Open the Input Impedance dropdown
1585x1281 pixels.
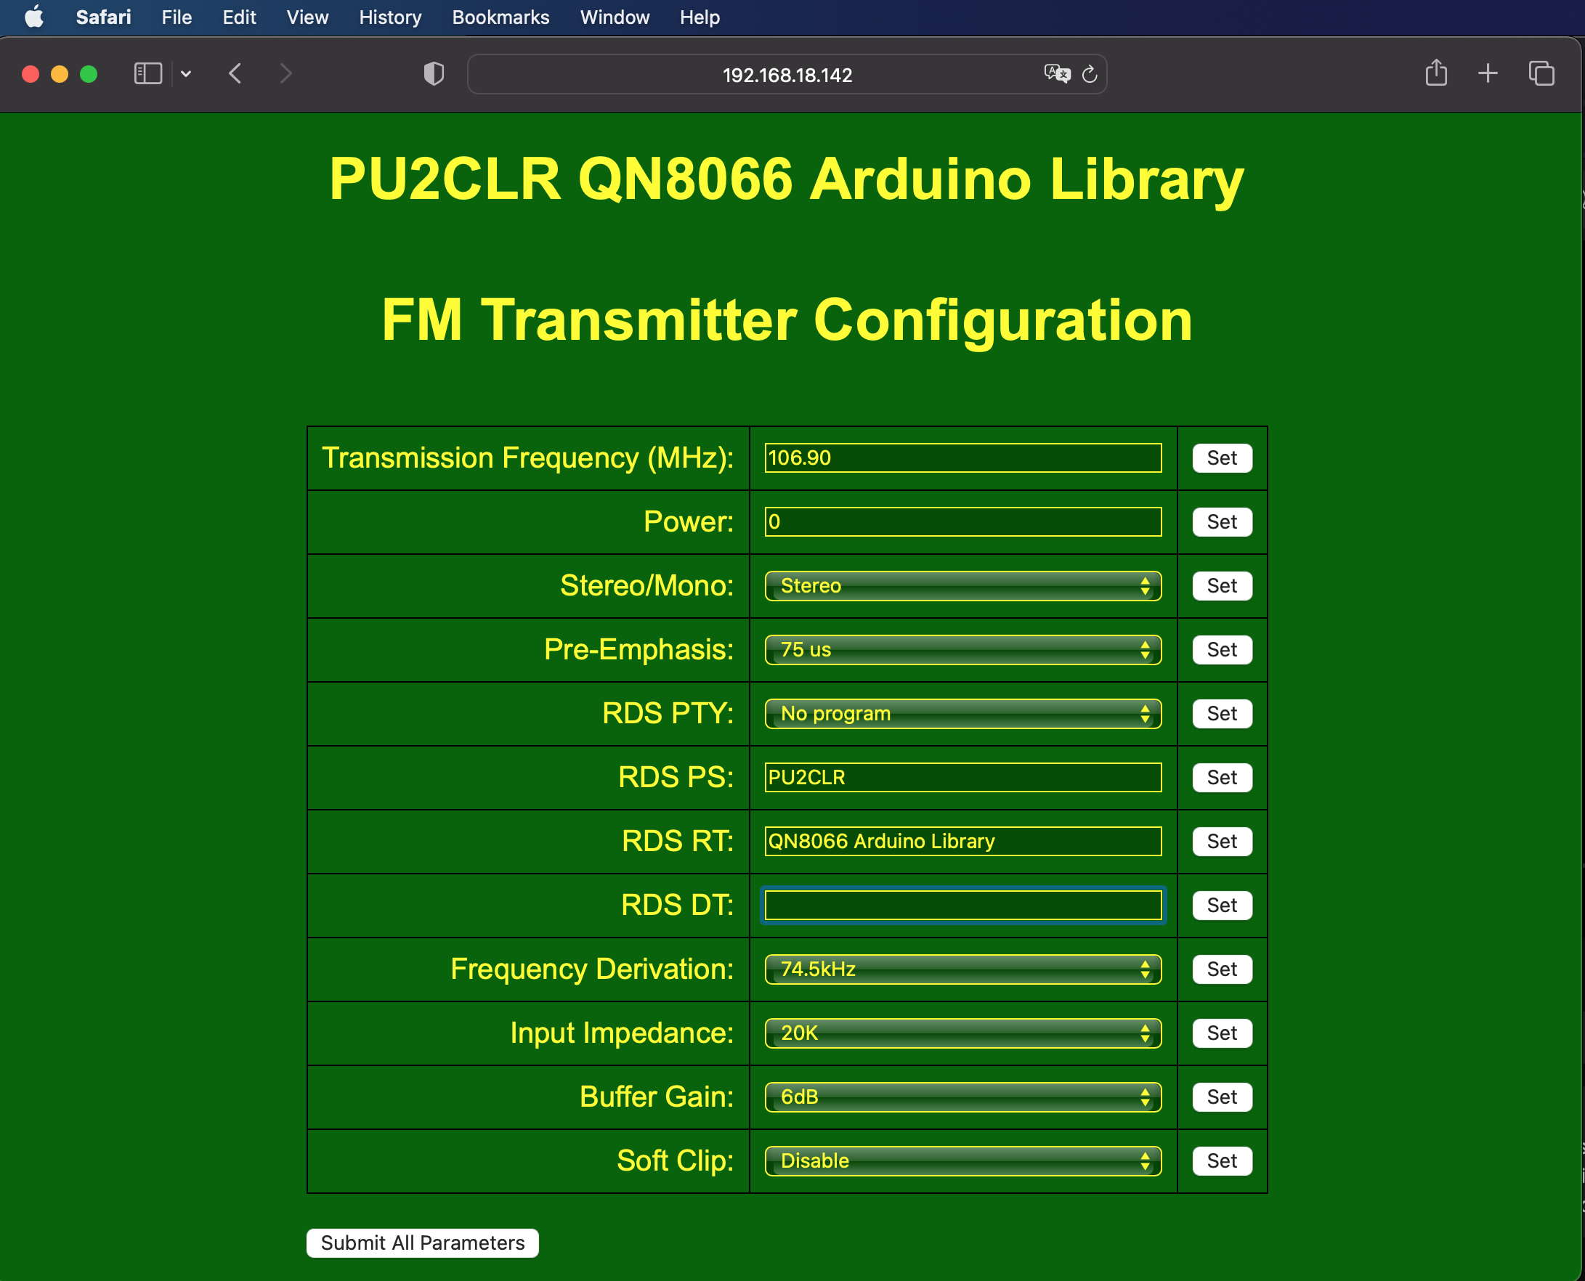(x=962, y=1033)
